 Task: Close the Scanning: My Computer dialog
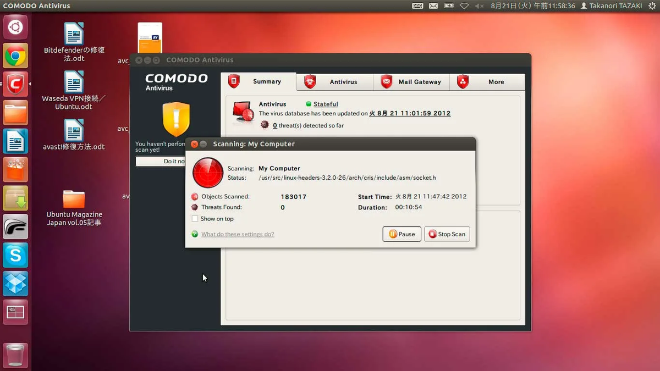pos(194,144)
